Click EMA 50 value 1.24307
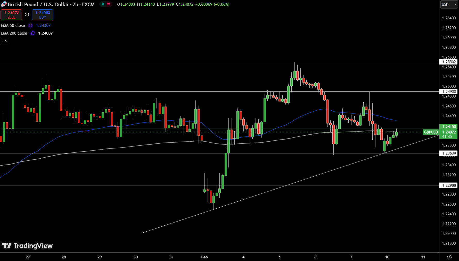The height and width of the screenshot is (261, 459). click(x=43, y=26)
